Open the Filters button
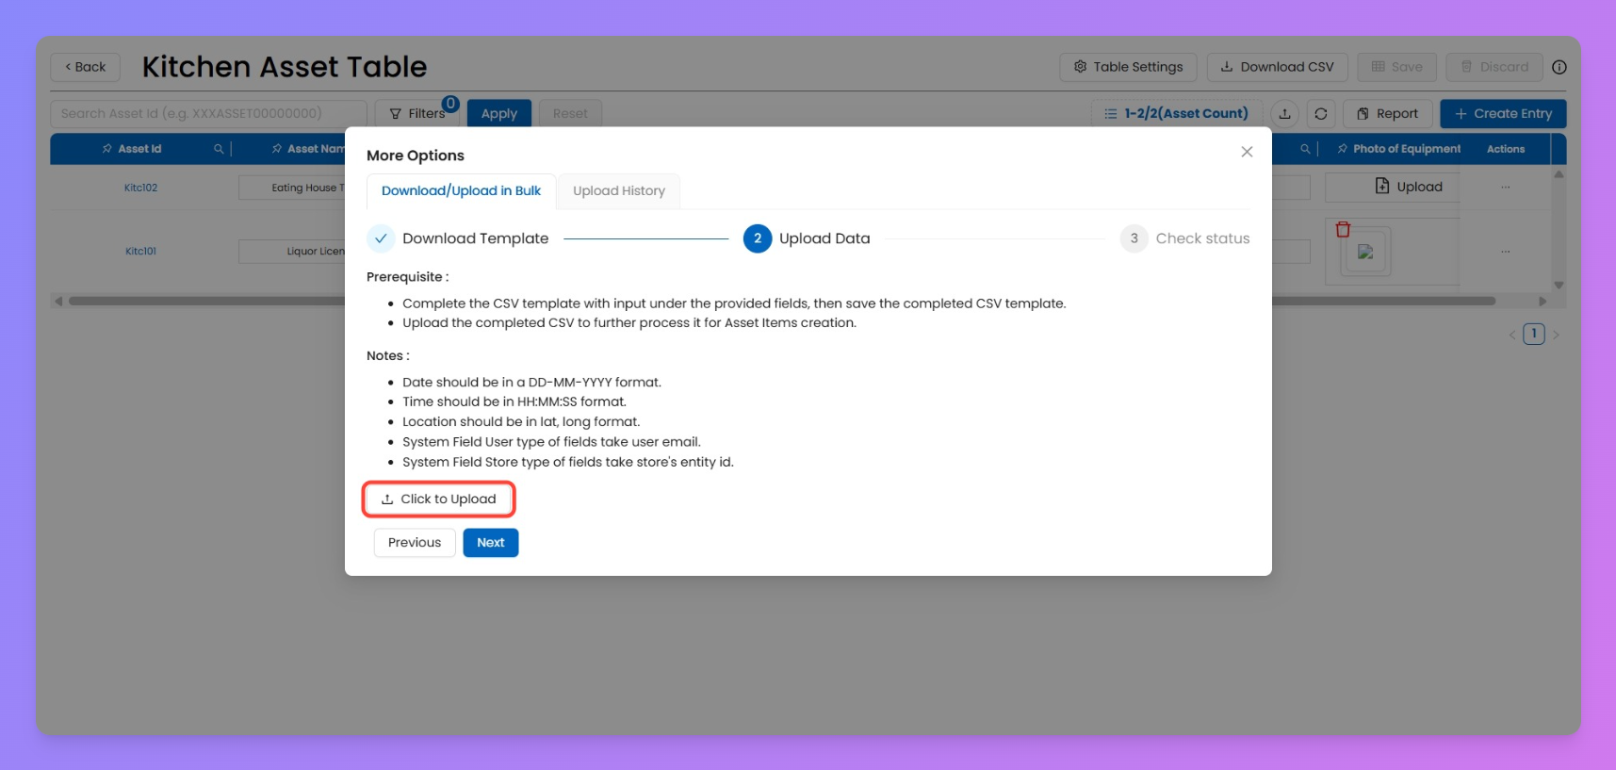The width and height of the screenshot is (1616, 770). tap(416, 113)
